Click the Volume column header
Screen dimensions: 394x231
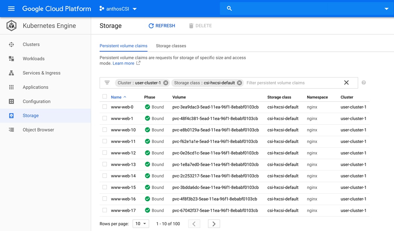[x=179, y=97]
